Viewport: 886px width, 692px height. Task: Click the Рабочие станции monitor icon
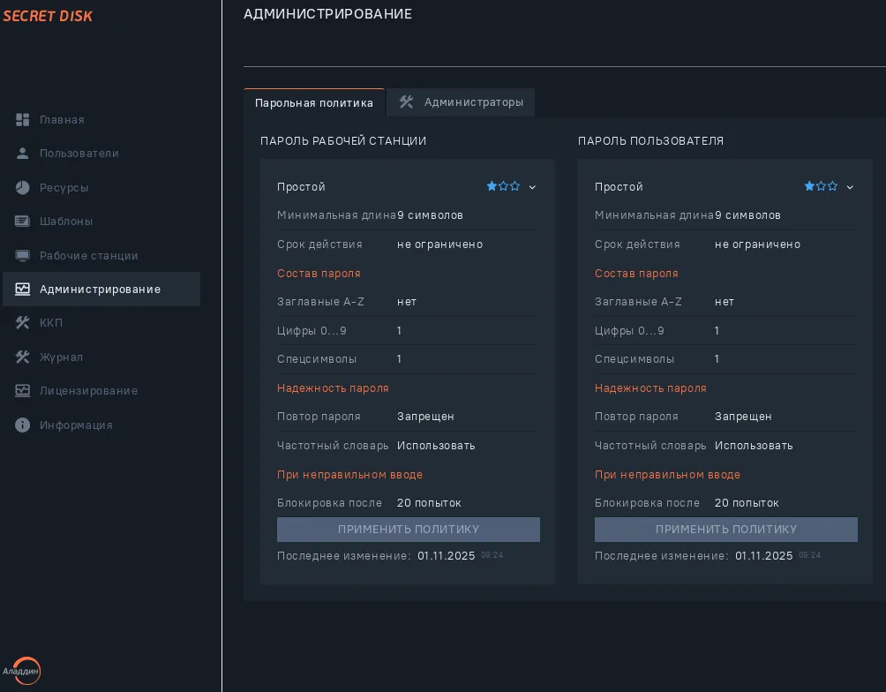[x=22, y=256]
